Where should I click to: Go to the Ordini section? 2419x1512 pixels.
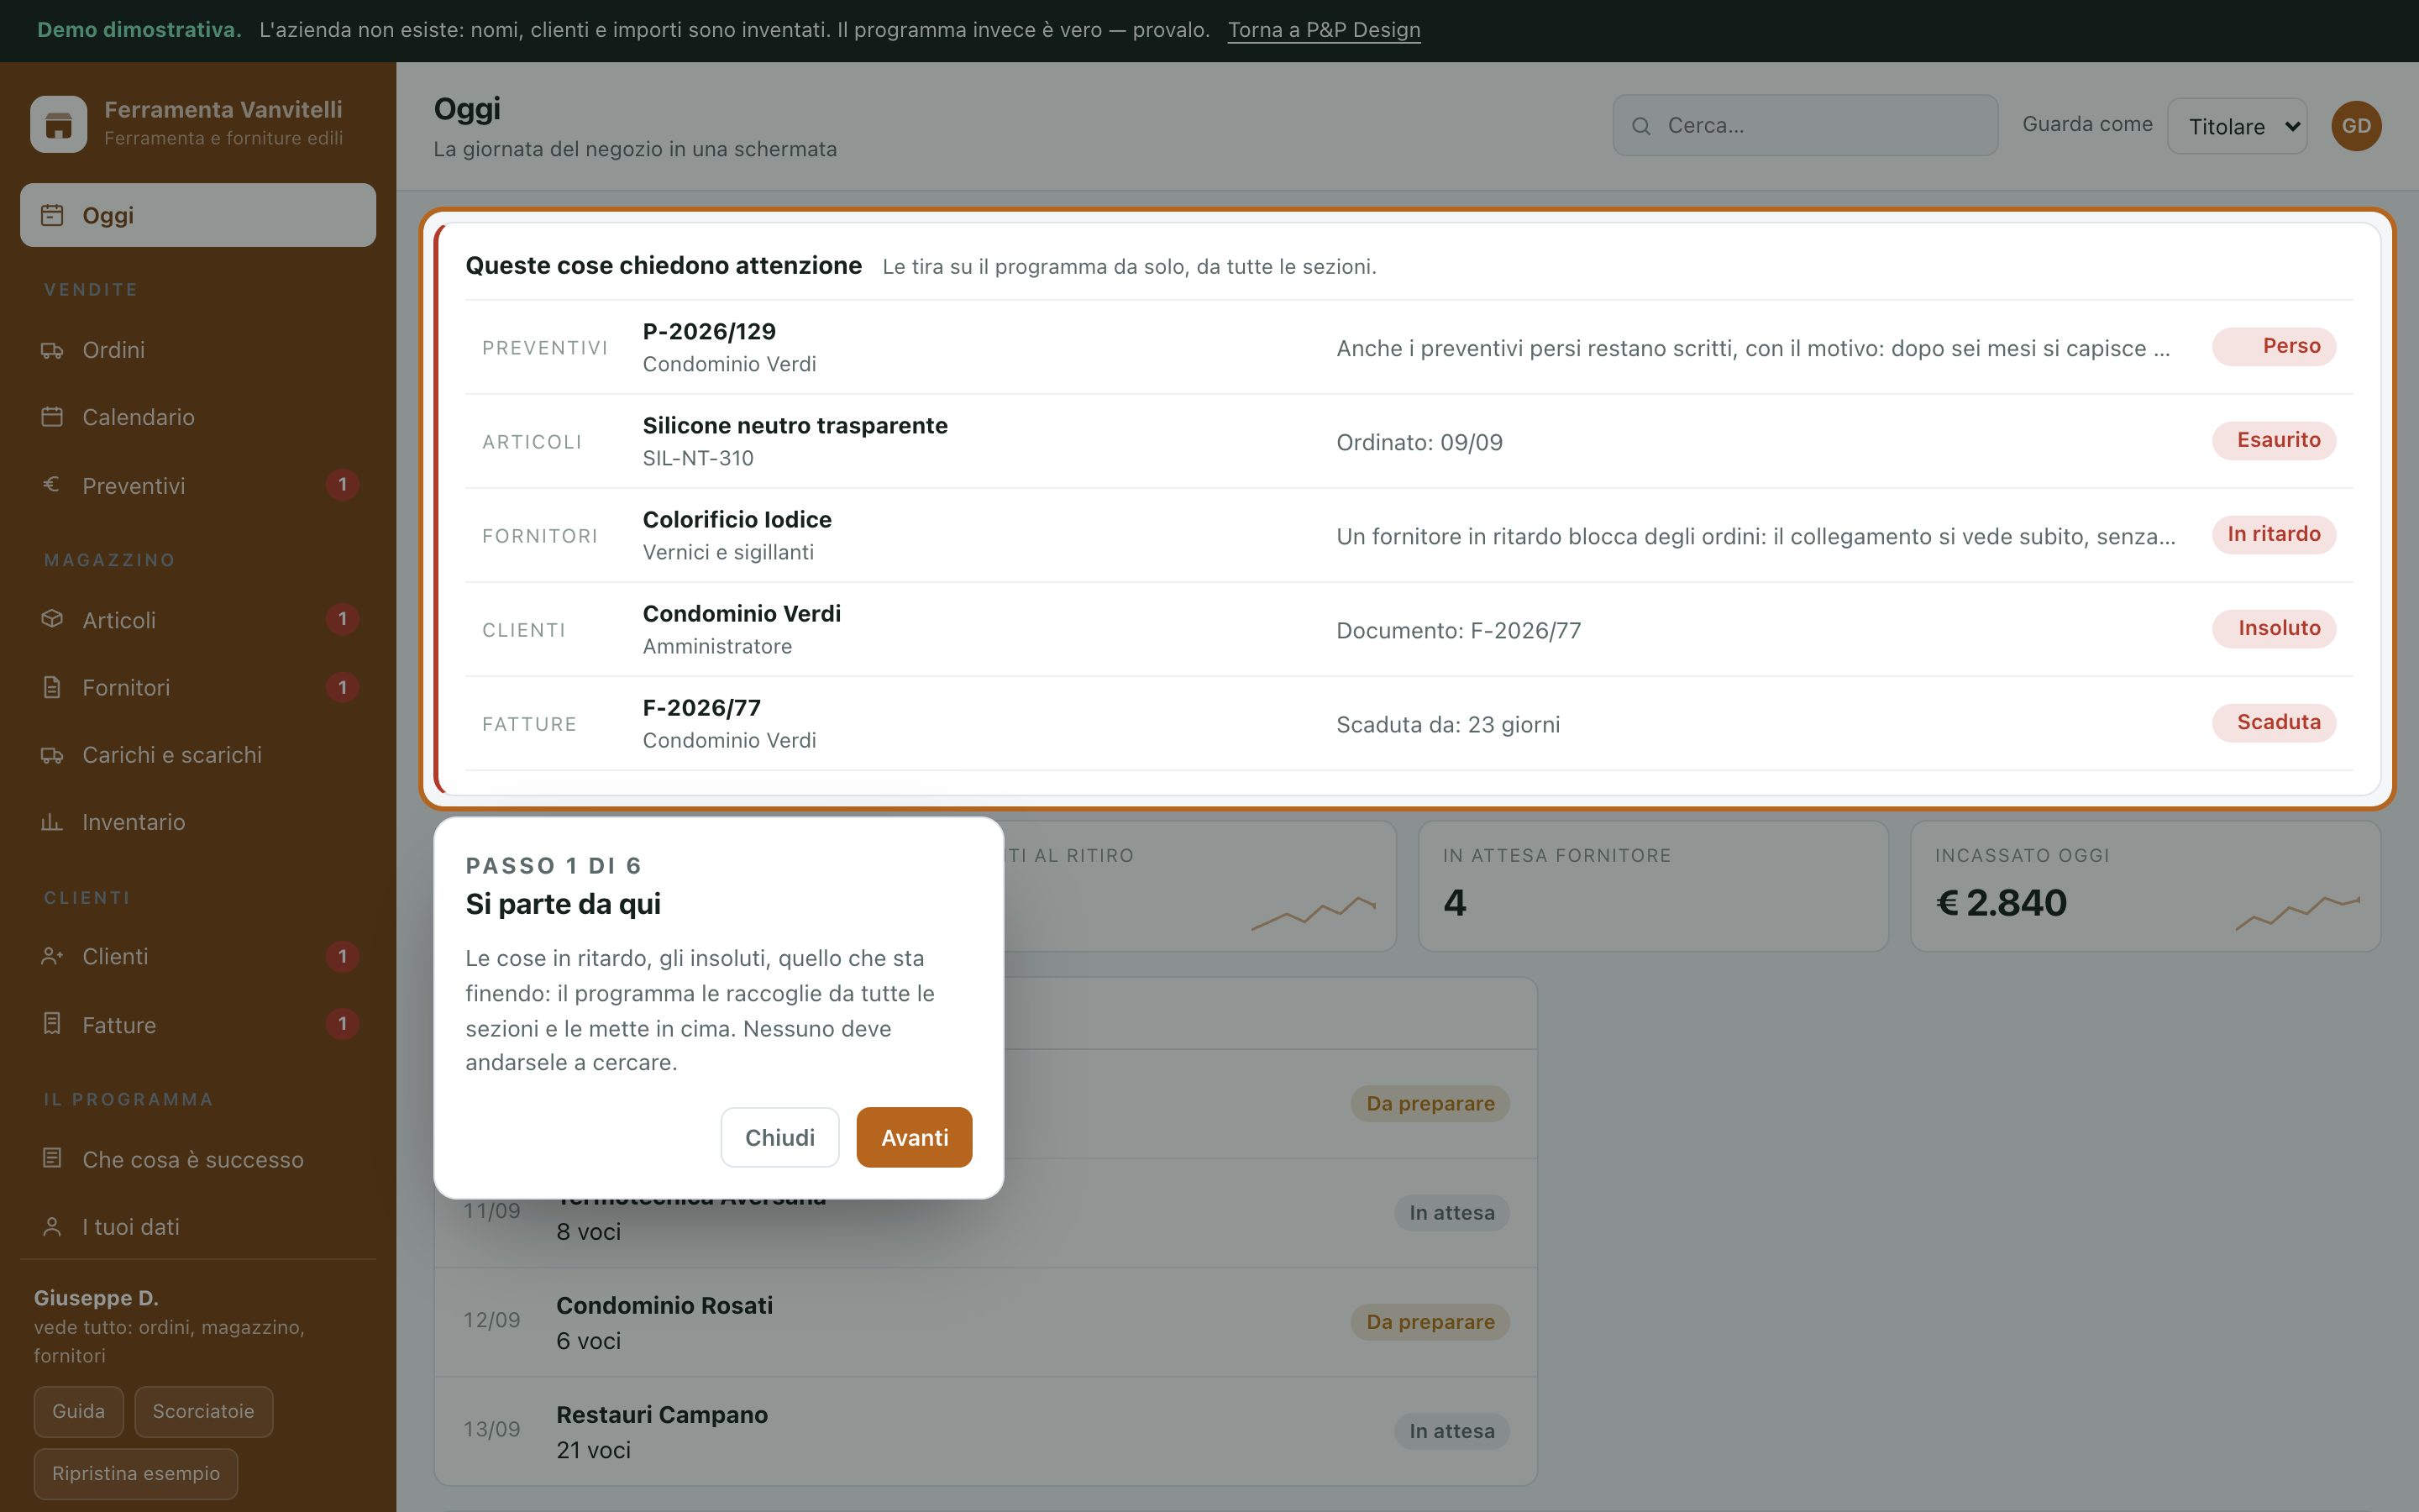pos(198,350)
